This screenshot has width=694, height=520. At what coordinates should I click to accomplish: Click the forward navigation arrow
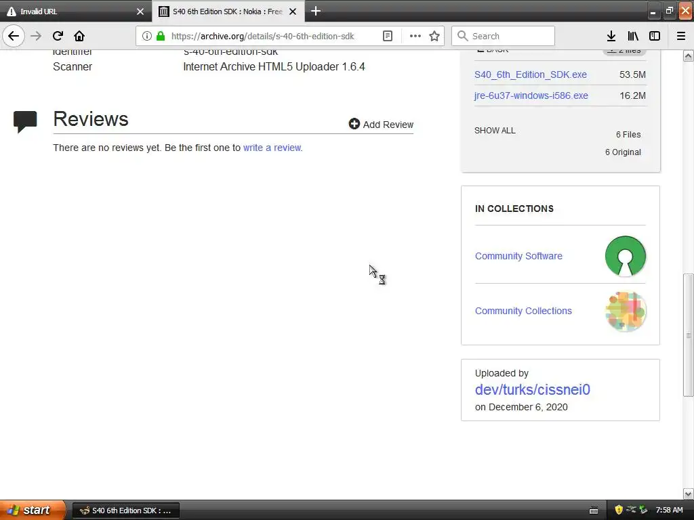[x=36, y=36]
